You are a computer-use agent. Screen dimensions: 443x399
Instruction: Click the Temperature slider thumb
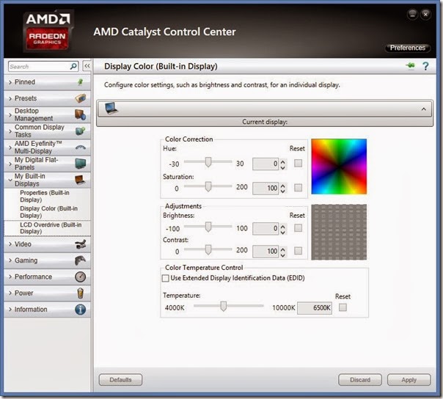pyautogui.click(x=223, y=307)
